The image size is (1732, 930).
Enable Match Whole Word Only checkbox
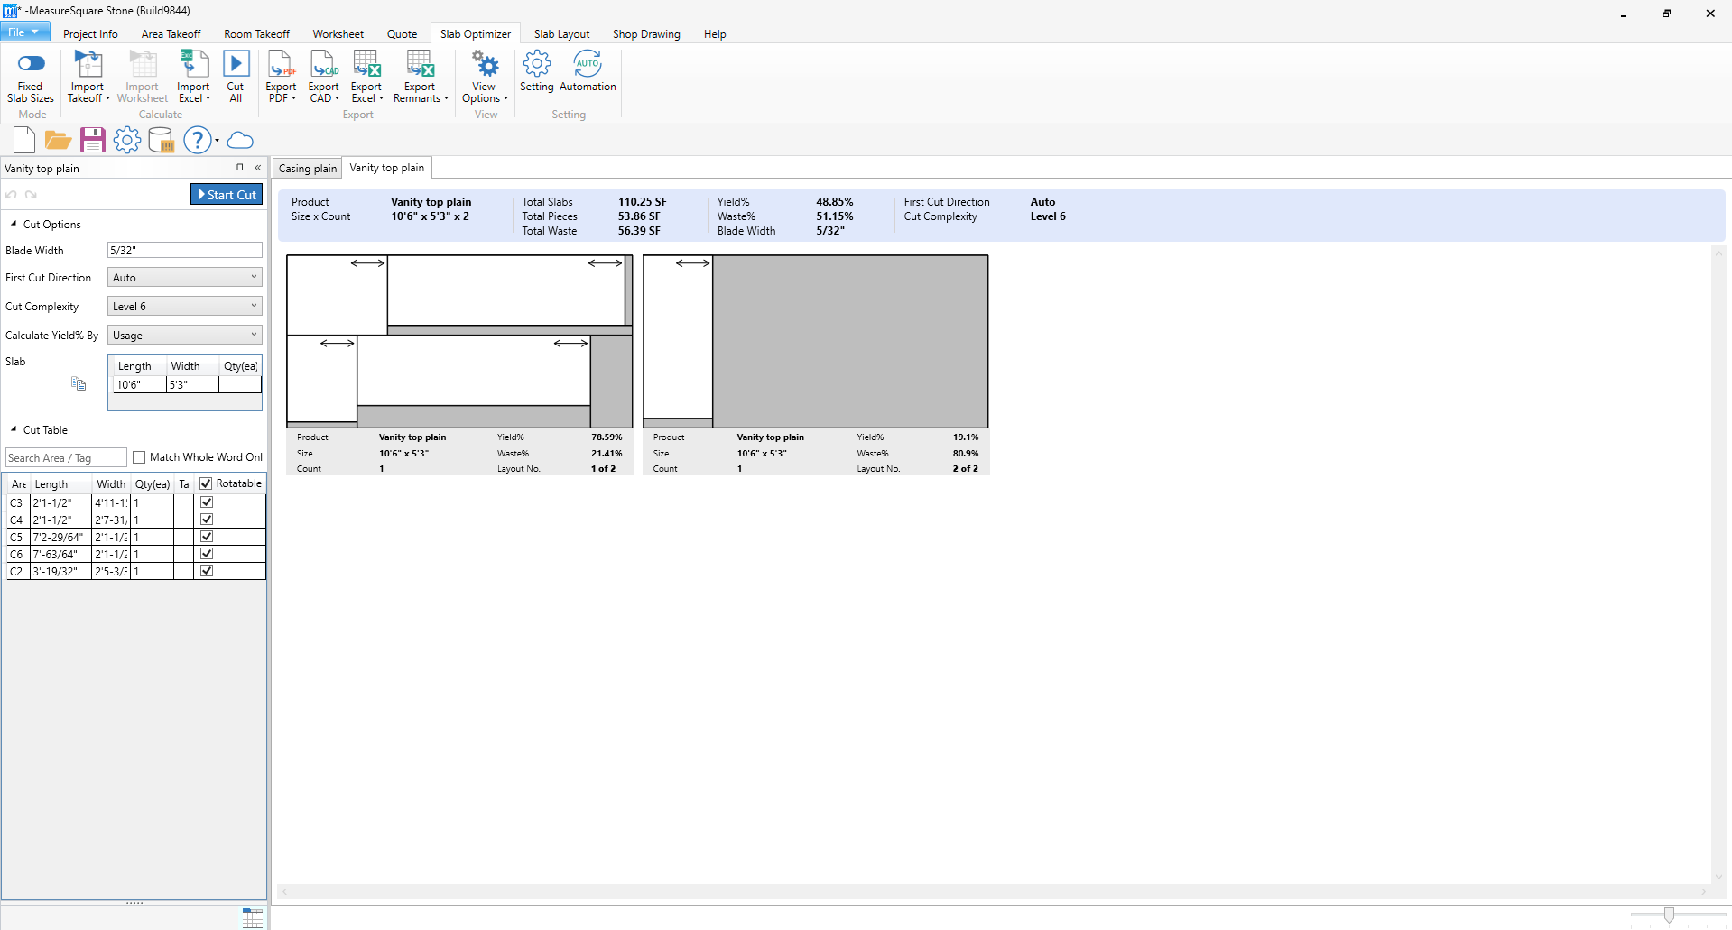click(x=139, y=457)
